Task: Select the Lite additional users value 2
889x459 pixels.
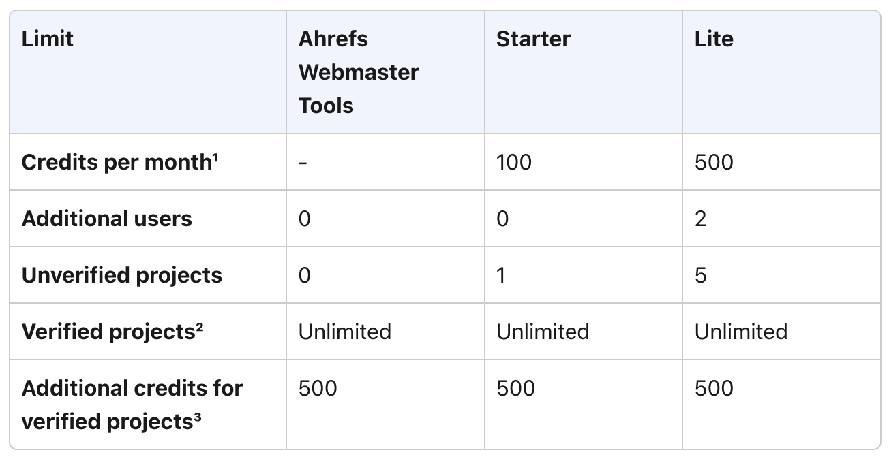Action: coord(701,219)
